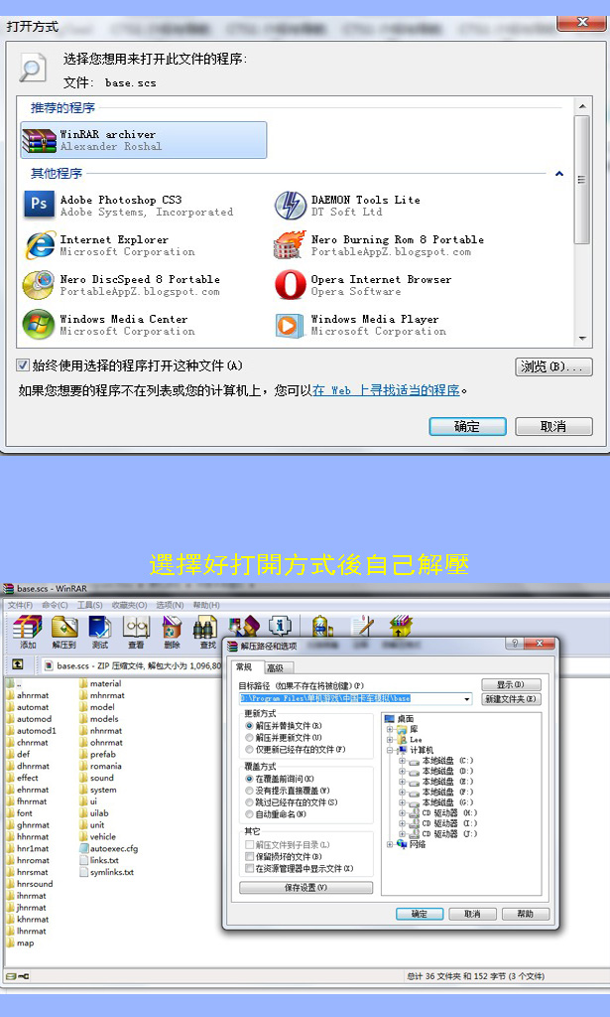Open the map folder in archive list
610x1017 pixels.
click(x=20, y=944)
